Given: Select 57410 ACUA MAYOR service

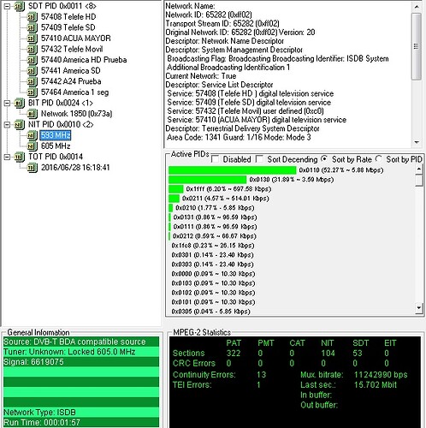Looking at the screenshot, I should (76, 39).
